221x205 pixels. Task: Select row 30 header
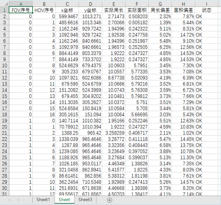[x=4, y=188]
